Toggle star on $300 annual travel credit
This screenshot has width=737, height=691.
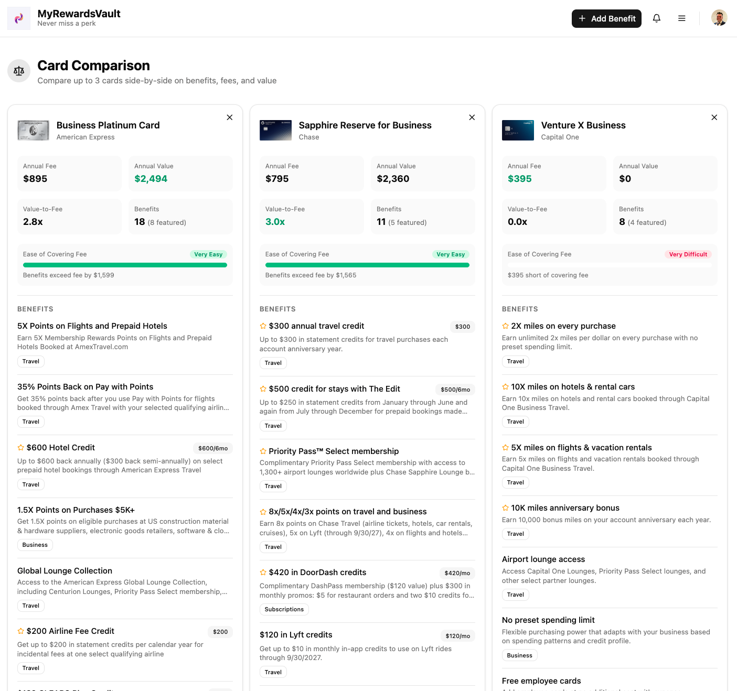pos(263,326)
